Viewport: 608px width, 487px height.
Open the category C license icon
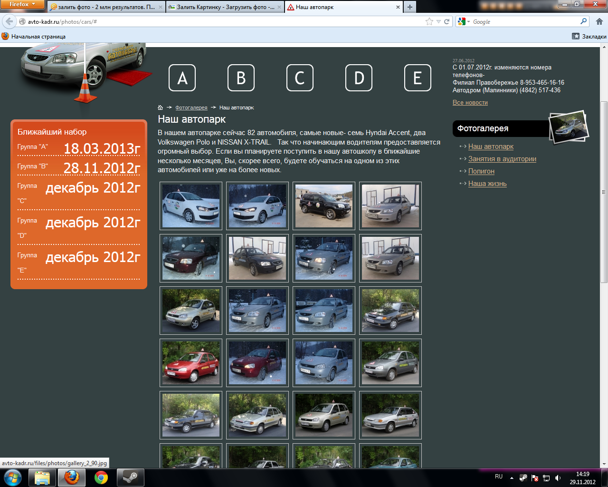300,78
